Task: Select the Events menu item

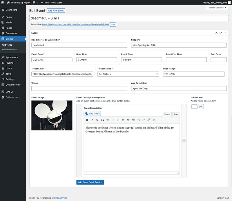Action: pos(13,39)
